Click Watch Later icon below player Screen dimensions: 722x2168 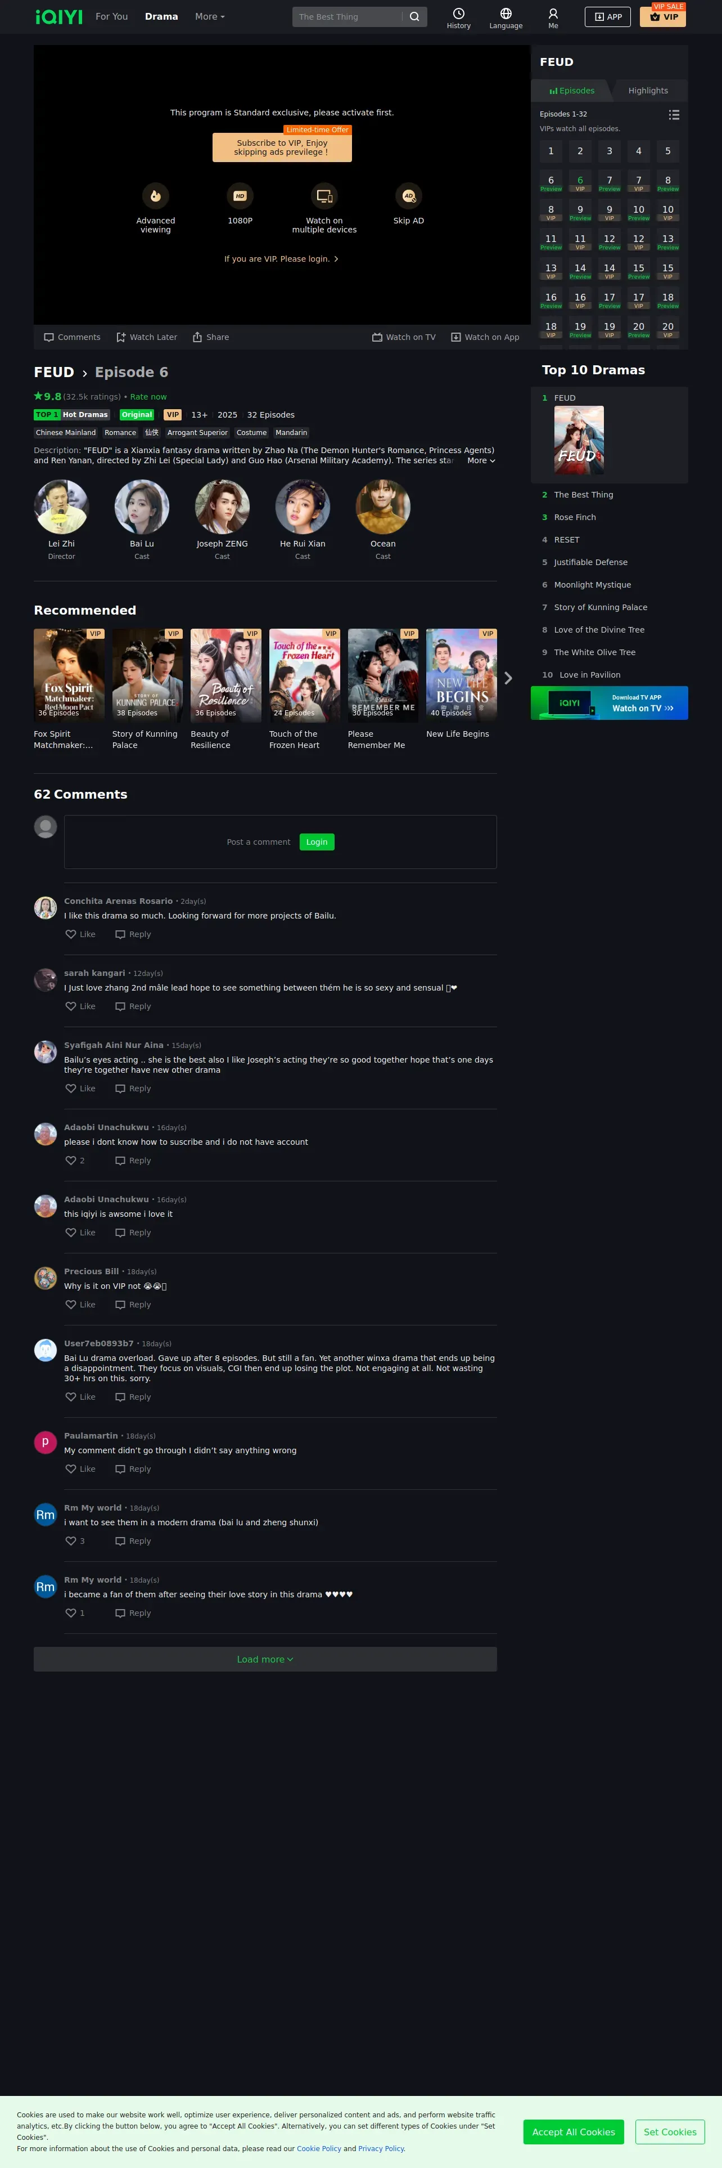click(121, 338)
